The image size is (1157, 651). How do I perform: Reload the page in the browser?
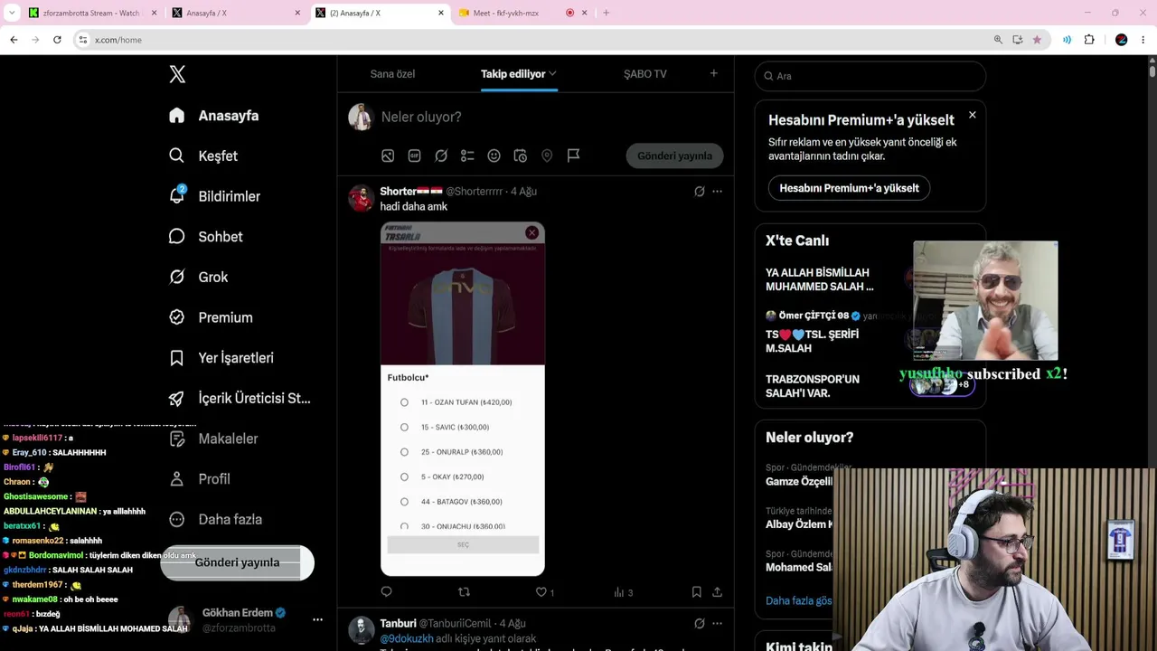point(57,40)
